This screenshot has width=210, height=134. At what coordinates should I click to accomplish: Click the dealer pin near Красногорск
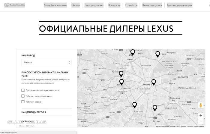(121, 73)
